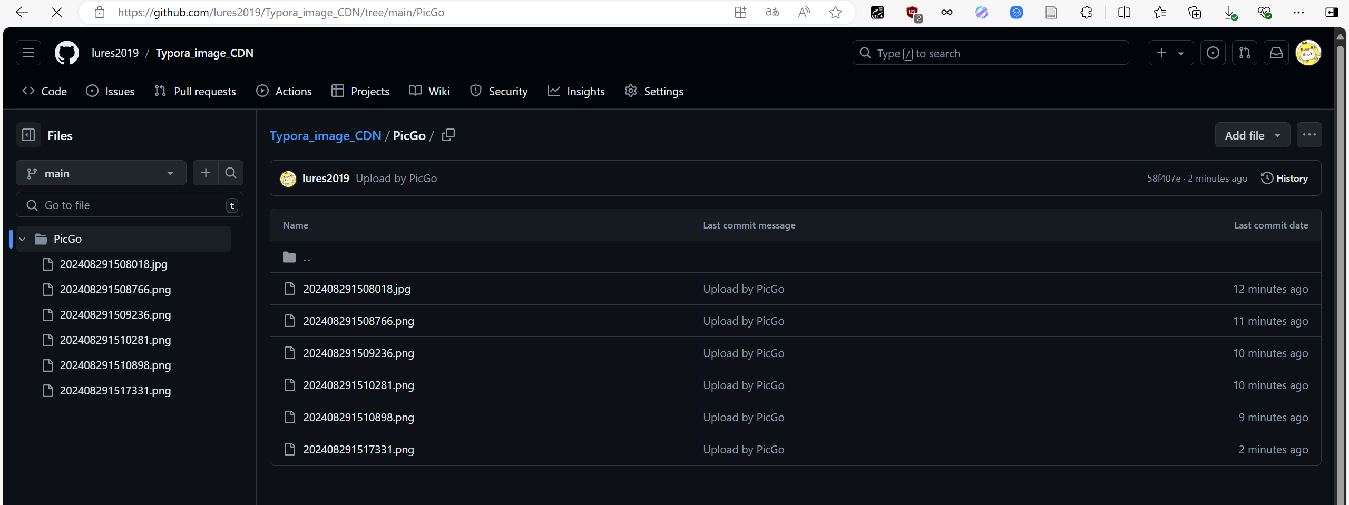The height and width of the screenshot is (505, 1349).
Task: Open user profile avatar menu
Action: (1308, 53)
